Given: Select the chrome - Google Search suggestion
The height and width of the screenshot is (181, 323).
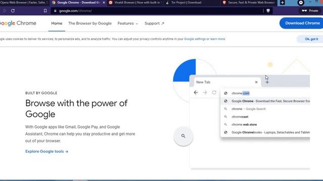Looking at the screenshot, I should (x=265, y=109).
